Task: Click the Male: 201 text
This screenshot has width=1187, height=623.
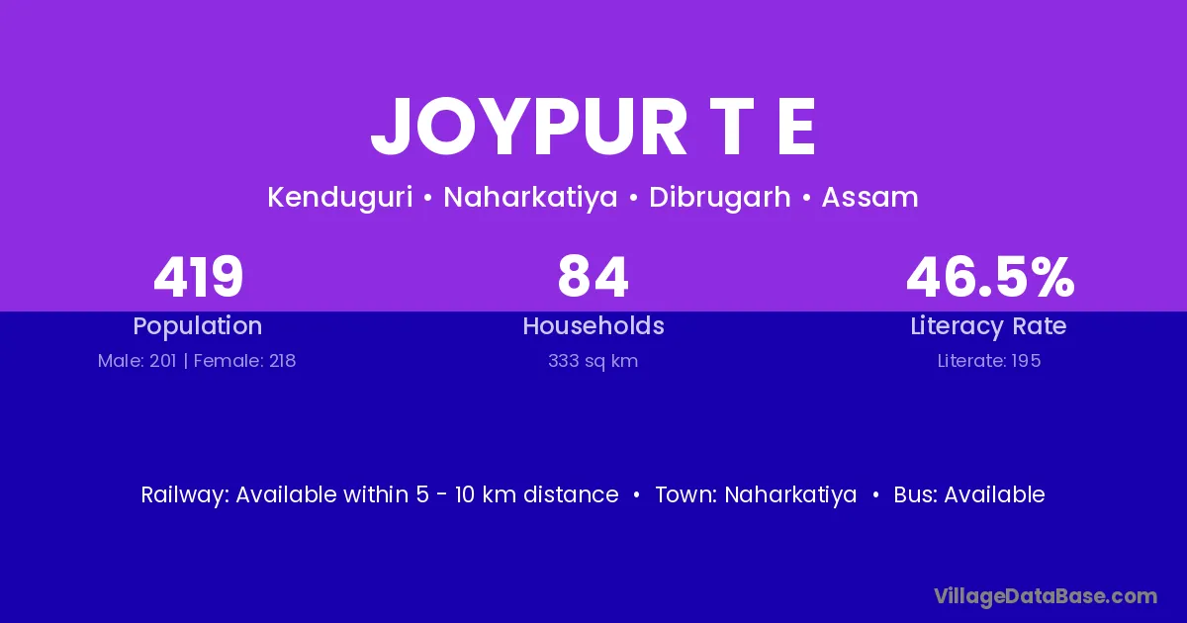Action: (x=137, y=361)
